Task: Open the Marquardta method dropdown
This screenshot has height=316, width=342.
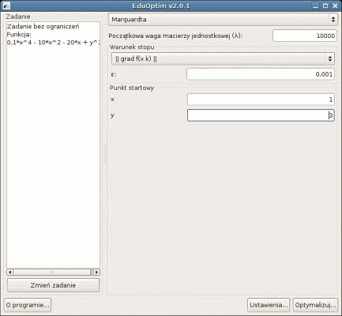Action: (223, 20)
